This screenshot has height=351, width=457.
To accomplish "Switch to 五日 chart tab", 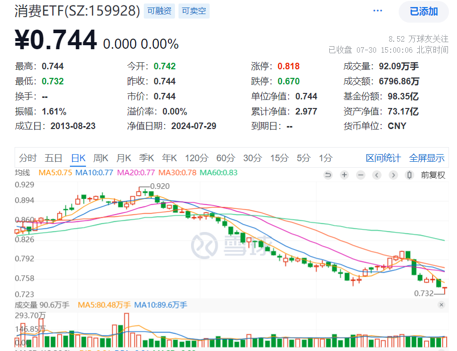I will click(53, 158).
